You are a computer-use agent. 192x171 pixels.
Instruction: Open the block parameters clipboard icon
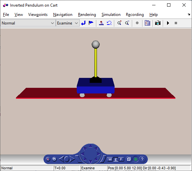click(147, 23)
